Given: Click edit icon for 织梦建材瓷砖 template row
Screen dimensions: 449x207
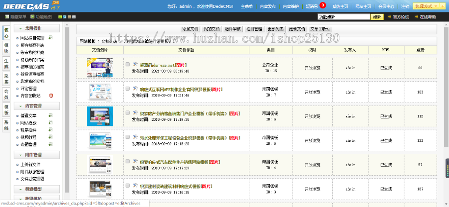Looking at the screenshot, I should tap(135, 186).
